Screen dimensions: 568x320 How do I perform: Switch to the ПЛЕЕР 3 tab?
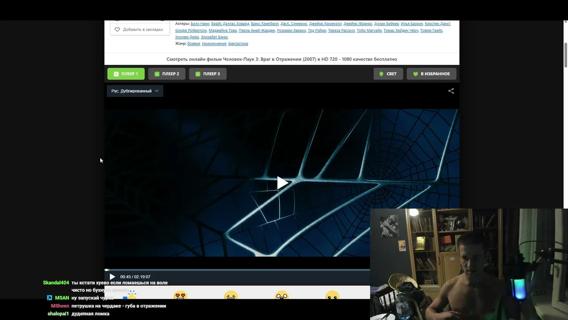208,74
